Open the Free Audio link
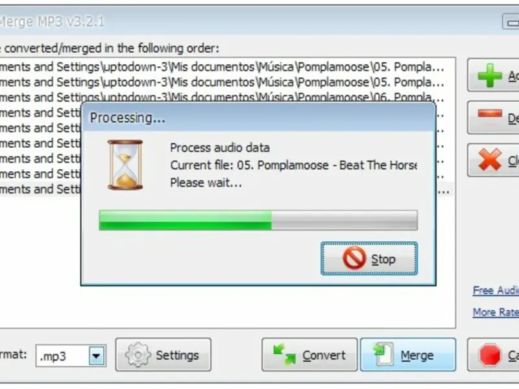The width and height of the screenshot is (519, 389). click(496, 290)
